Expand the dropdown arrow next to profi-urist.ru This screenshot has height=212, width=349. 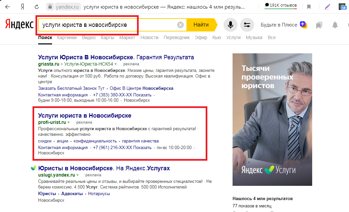point(69,123)
